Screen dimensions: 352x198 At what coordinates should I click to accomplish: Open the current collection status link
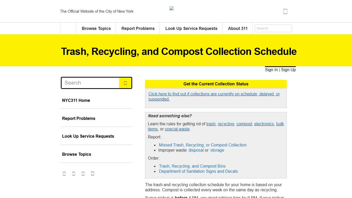point(214,96)
